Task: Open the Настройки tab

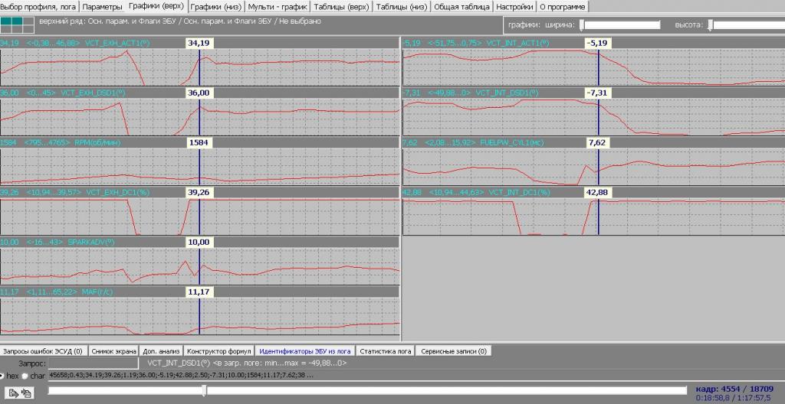Action: (514, 7)
